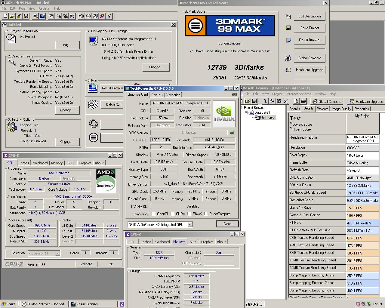Click Global Compare in the Overall Score dialog
385x308 pixels.
[310, 58]
